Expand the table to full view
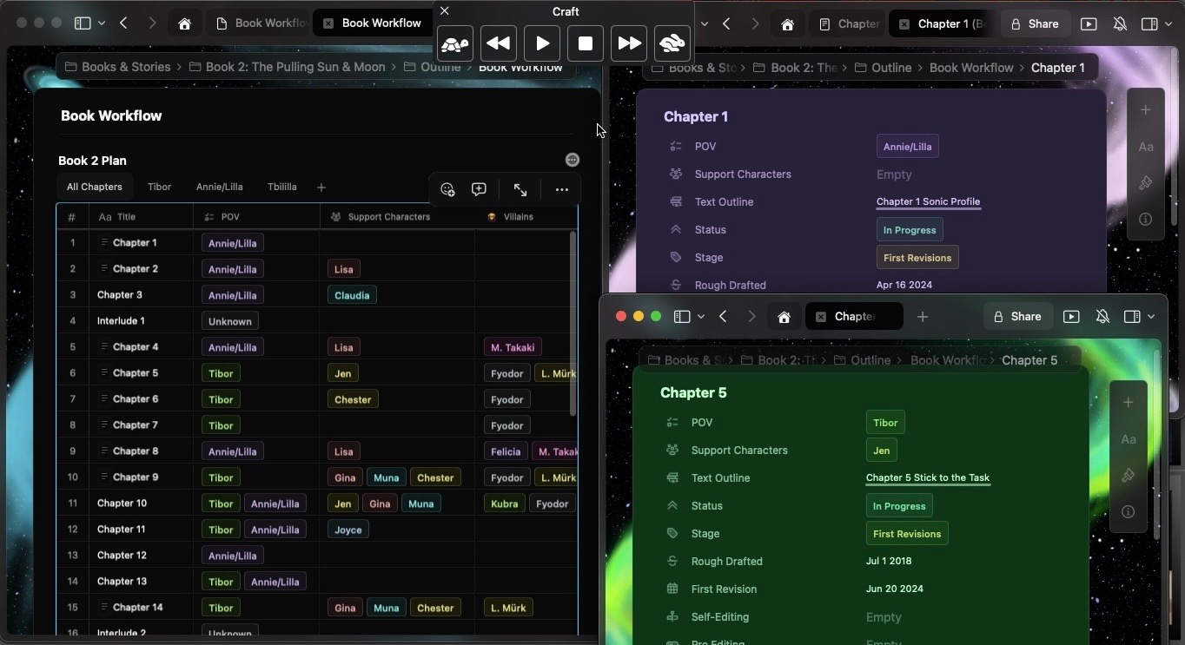Image resolution: width=1185 pixels, height=645 pixels. pyautogui.click(x=520, y=189)
